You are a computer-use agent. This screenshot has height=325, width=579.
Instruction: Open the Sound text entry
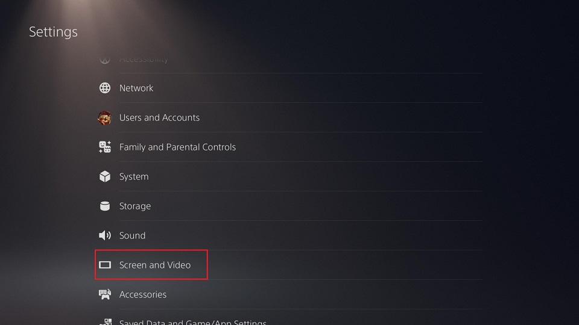point(132,235)
